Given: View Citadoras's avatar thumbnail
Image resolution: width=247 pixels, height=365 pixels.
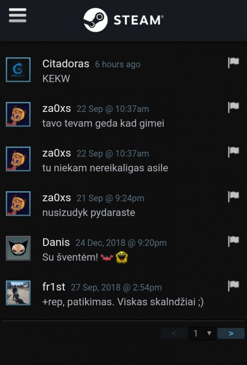Looking at the screenshot, I should point(18,70).
